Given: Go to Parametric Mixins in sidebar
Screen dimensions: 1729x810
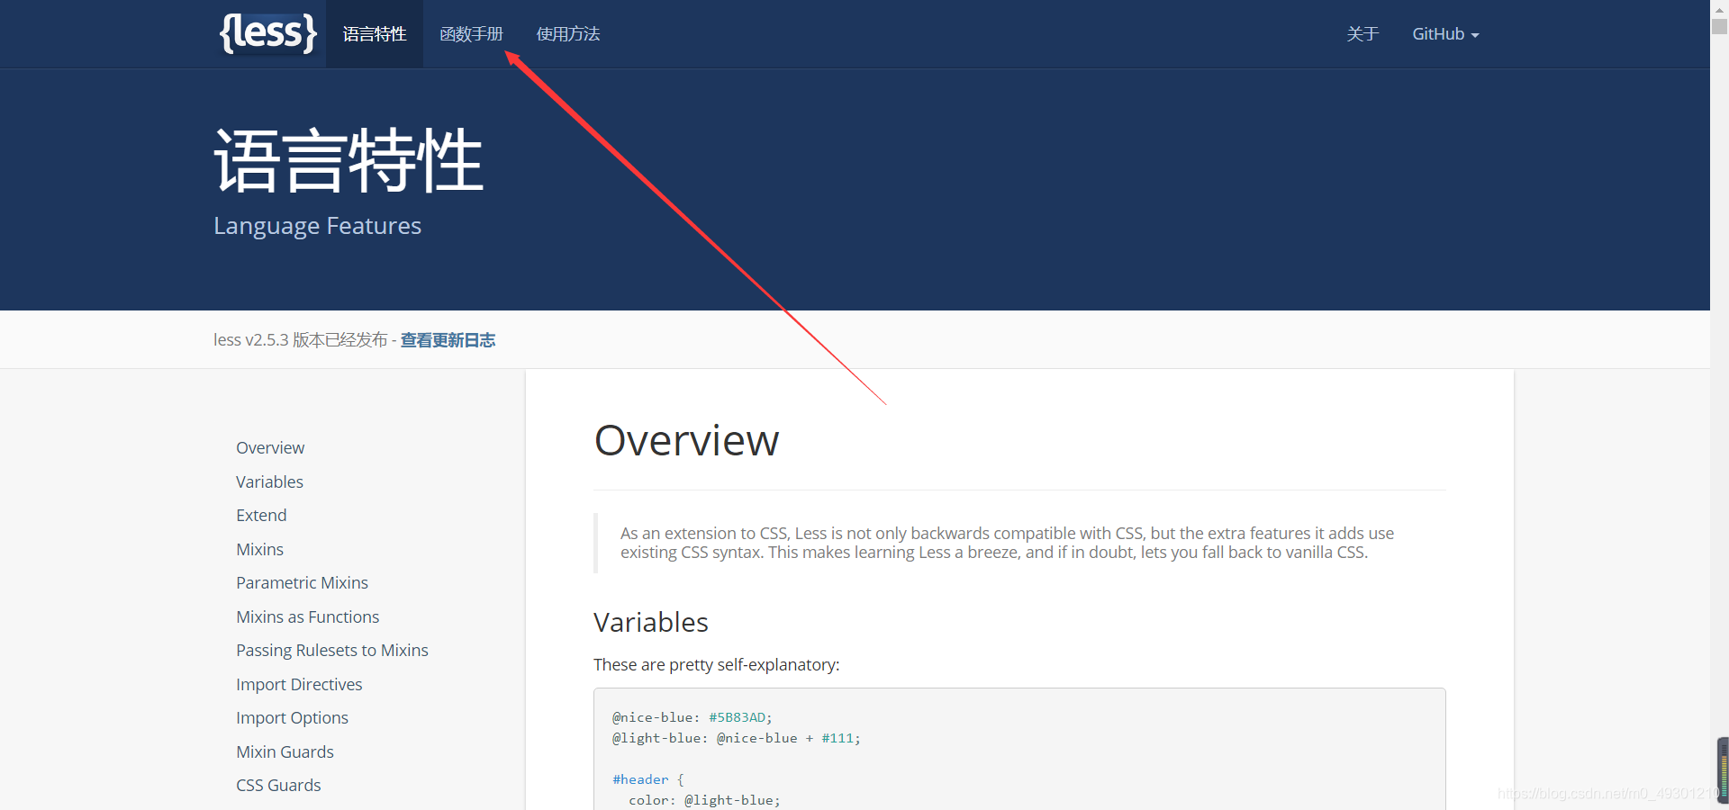Looking at the screenshot, I should (302, 582).
